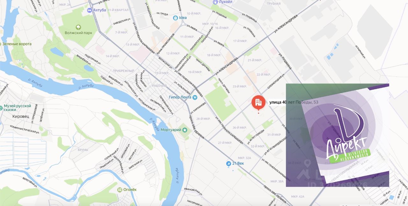This screenshot has height=206, width=408.
Task: Select the Гипер Лента cart icon
Action: point(194,97)
